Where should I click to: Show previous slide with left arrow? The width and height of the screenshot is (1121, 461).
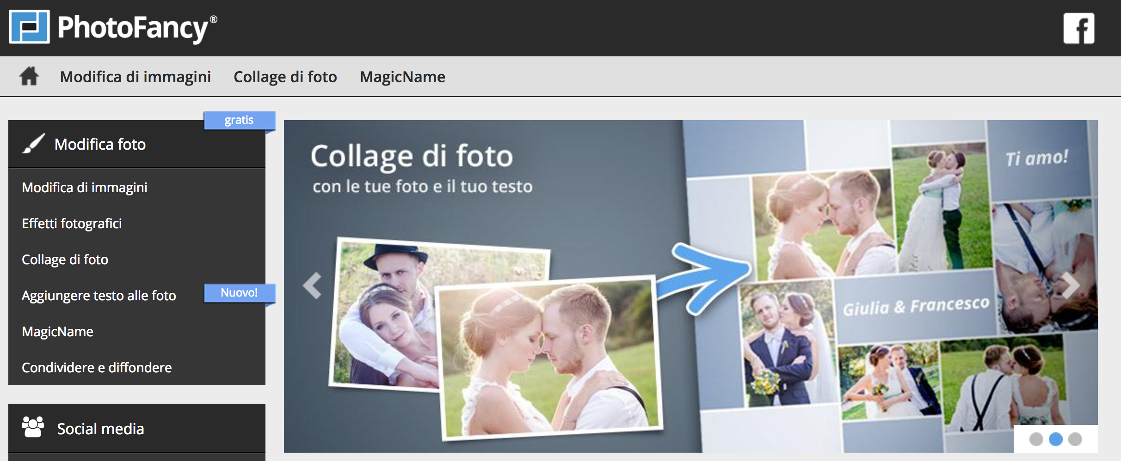(x=312, y=285)
